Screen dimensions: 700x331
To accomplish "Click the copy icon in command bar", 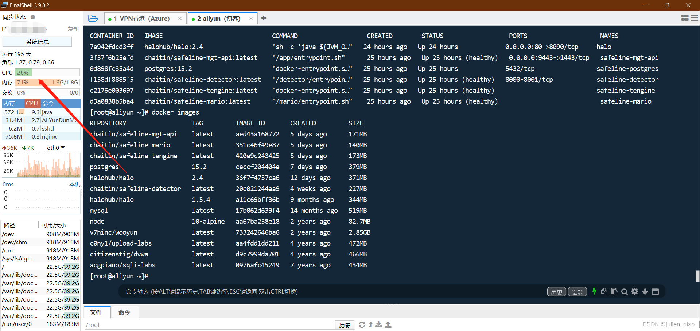I will [x=604, y=292].
